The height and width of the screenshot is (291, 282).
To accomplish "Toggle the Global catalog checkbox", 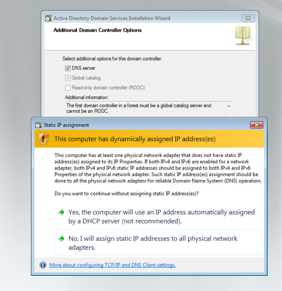I will point(68,78).
